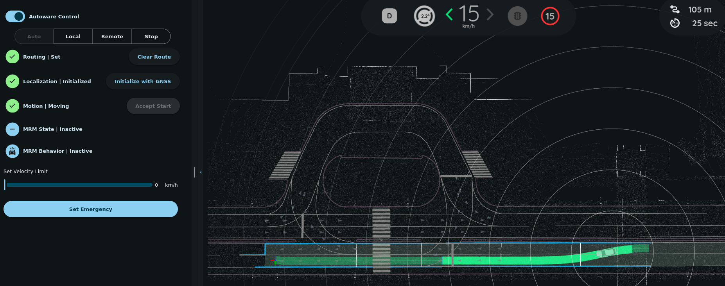725x286 pixels.
Task: Click the red speed limit 15 sign
Action: coord(550,16)
